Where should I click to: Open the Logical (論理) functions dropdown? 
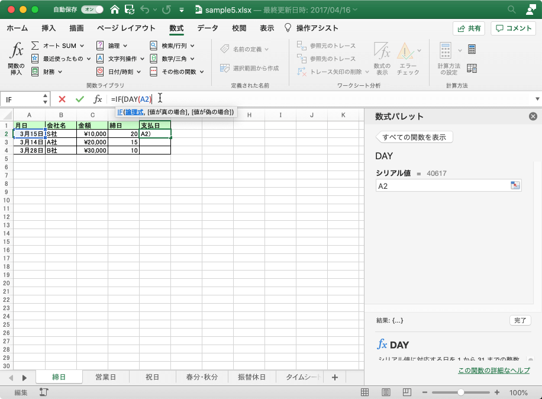(112, 46)
